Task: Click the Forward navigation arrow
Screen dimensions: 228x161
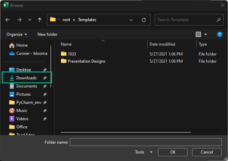Action: pyautogui.click(x=19, y=20)
